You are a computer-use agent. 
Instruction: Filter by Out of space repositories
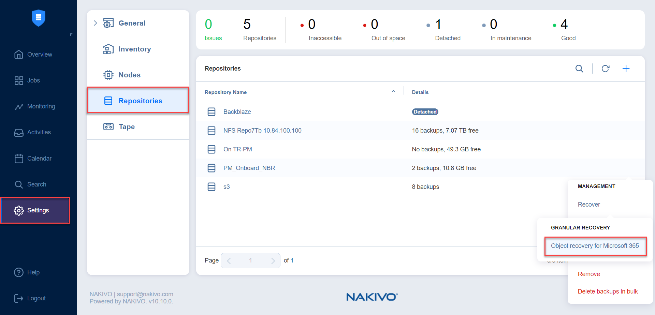pyautogui.click(x=384, y=30)
